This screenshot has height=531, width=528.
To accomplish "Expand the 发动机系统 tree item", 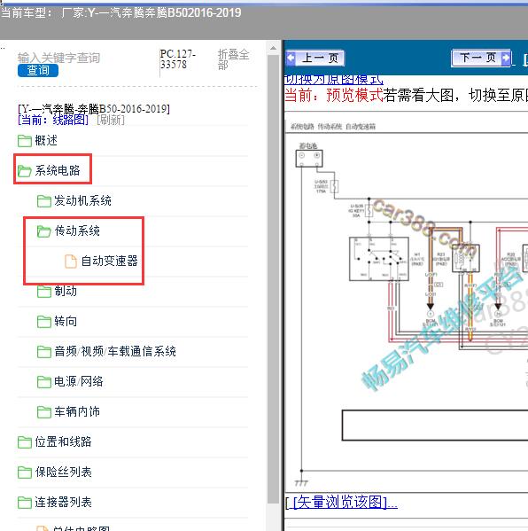I will coord(82,200).
